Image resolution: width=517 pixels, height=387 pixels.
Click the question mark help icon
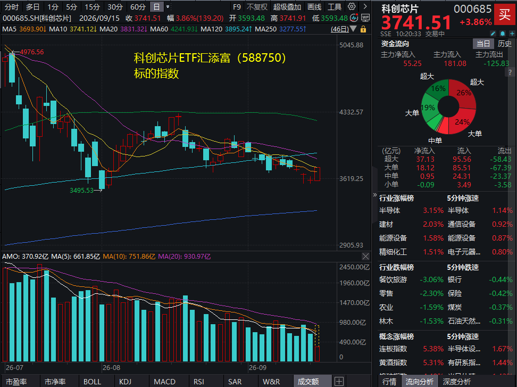tap(511, 73)
